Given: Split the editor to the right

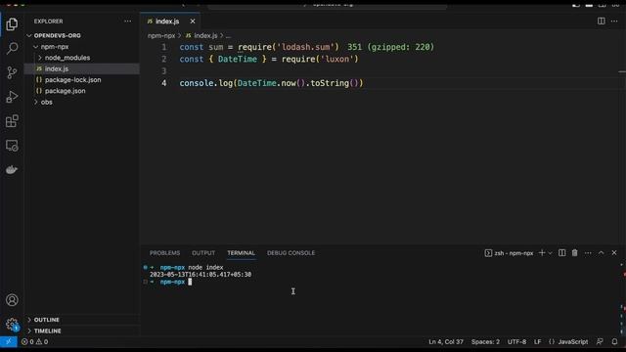Looking at the screenshot, I should [601, 22].
